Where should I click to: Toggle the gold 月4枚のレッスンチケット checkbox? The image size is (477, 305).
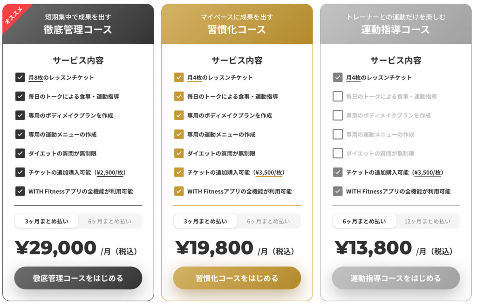pyautogui.click(x=179, y=77)
